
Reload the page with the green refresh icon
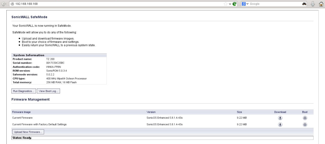[x=235, y=4]
